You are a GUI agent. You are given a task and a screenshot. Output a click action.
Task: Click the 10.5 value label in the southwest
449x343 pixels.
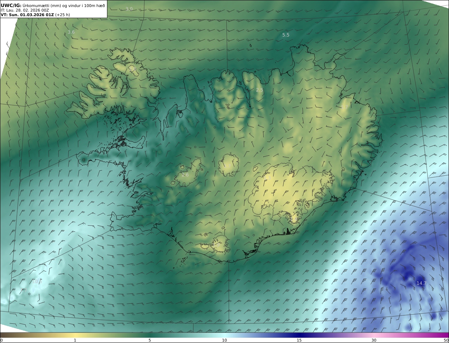coord(37,281)
